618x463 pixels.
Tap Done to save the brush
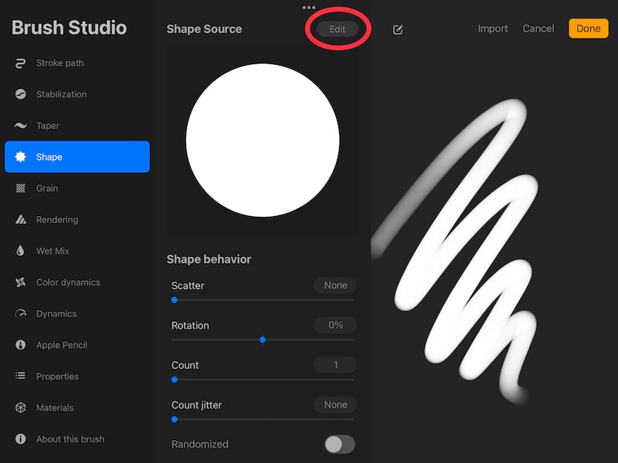pyautogui.click(x=588, y=29)
